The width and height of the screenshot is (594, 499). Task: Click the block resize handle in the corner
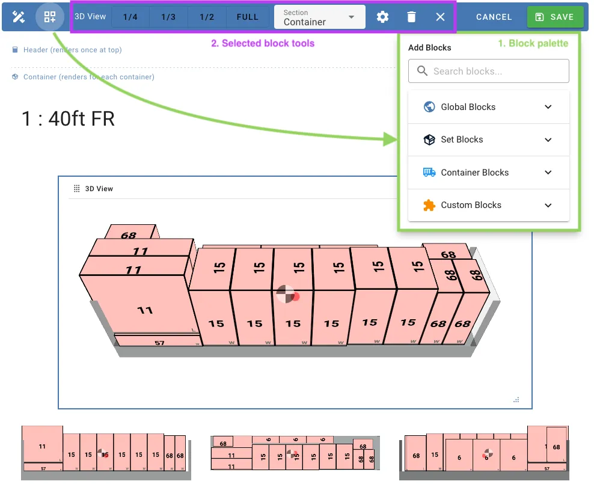point(516,400)
